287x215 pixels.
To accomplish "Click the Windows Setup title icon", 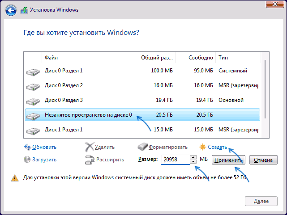I will [x=24, y=10].
